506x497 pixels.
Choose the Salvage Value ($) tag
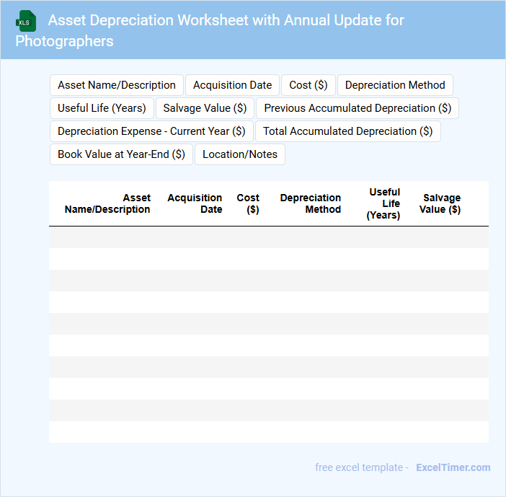[x=205, y=108]
